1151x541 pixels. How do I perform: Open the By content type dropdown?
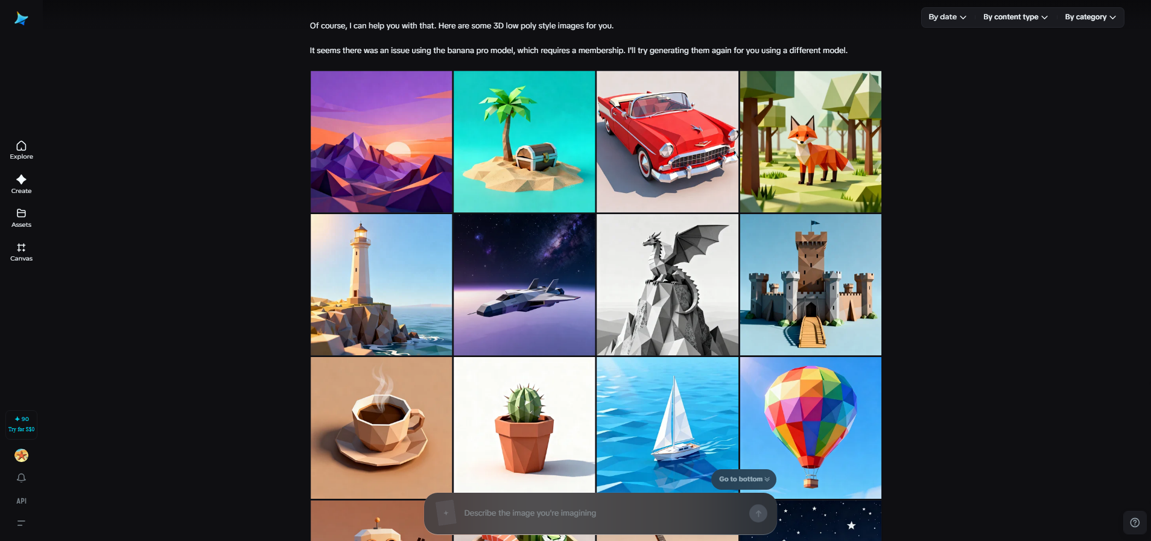pyautogui.click(x=1015, y=17)
